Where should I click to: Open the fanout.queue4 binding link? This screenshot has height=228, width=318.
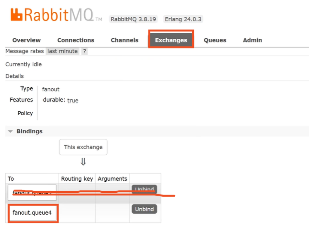click(32, 213)
